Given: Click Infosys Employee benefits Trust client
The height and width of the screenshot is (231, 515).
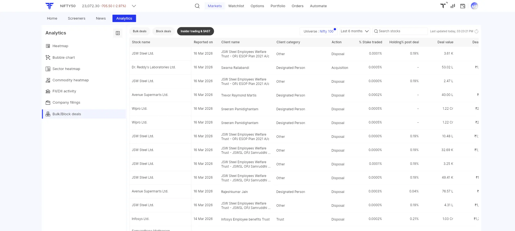Looking at the screenshot, I should pyautogui.click(x=245, y=219).
